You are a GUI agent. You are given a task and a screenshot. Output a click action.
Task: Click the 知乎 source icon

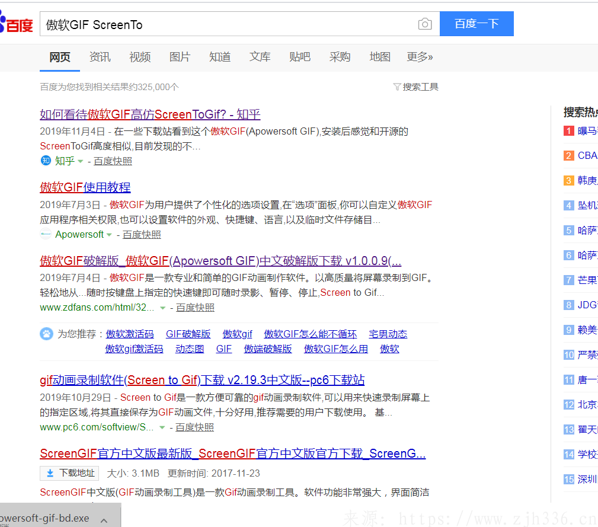[46, 161]
